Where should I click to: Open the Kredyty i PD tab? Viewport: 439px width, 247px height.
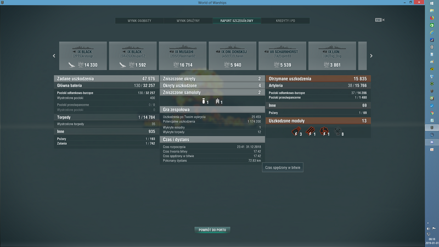(285, 21)
